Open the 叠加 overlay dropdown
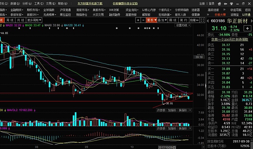This screenshot has width=253, height=149. [162, 20]
